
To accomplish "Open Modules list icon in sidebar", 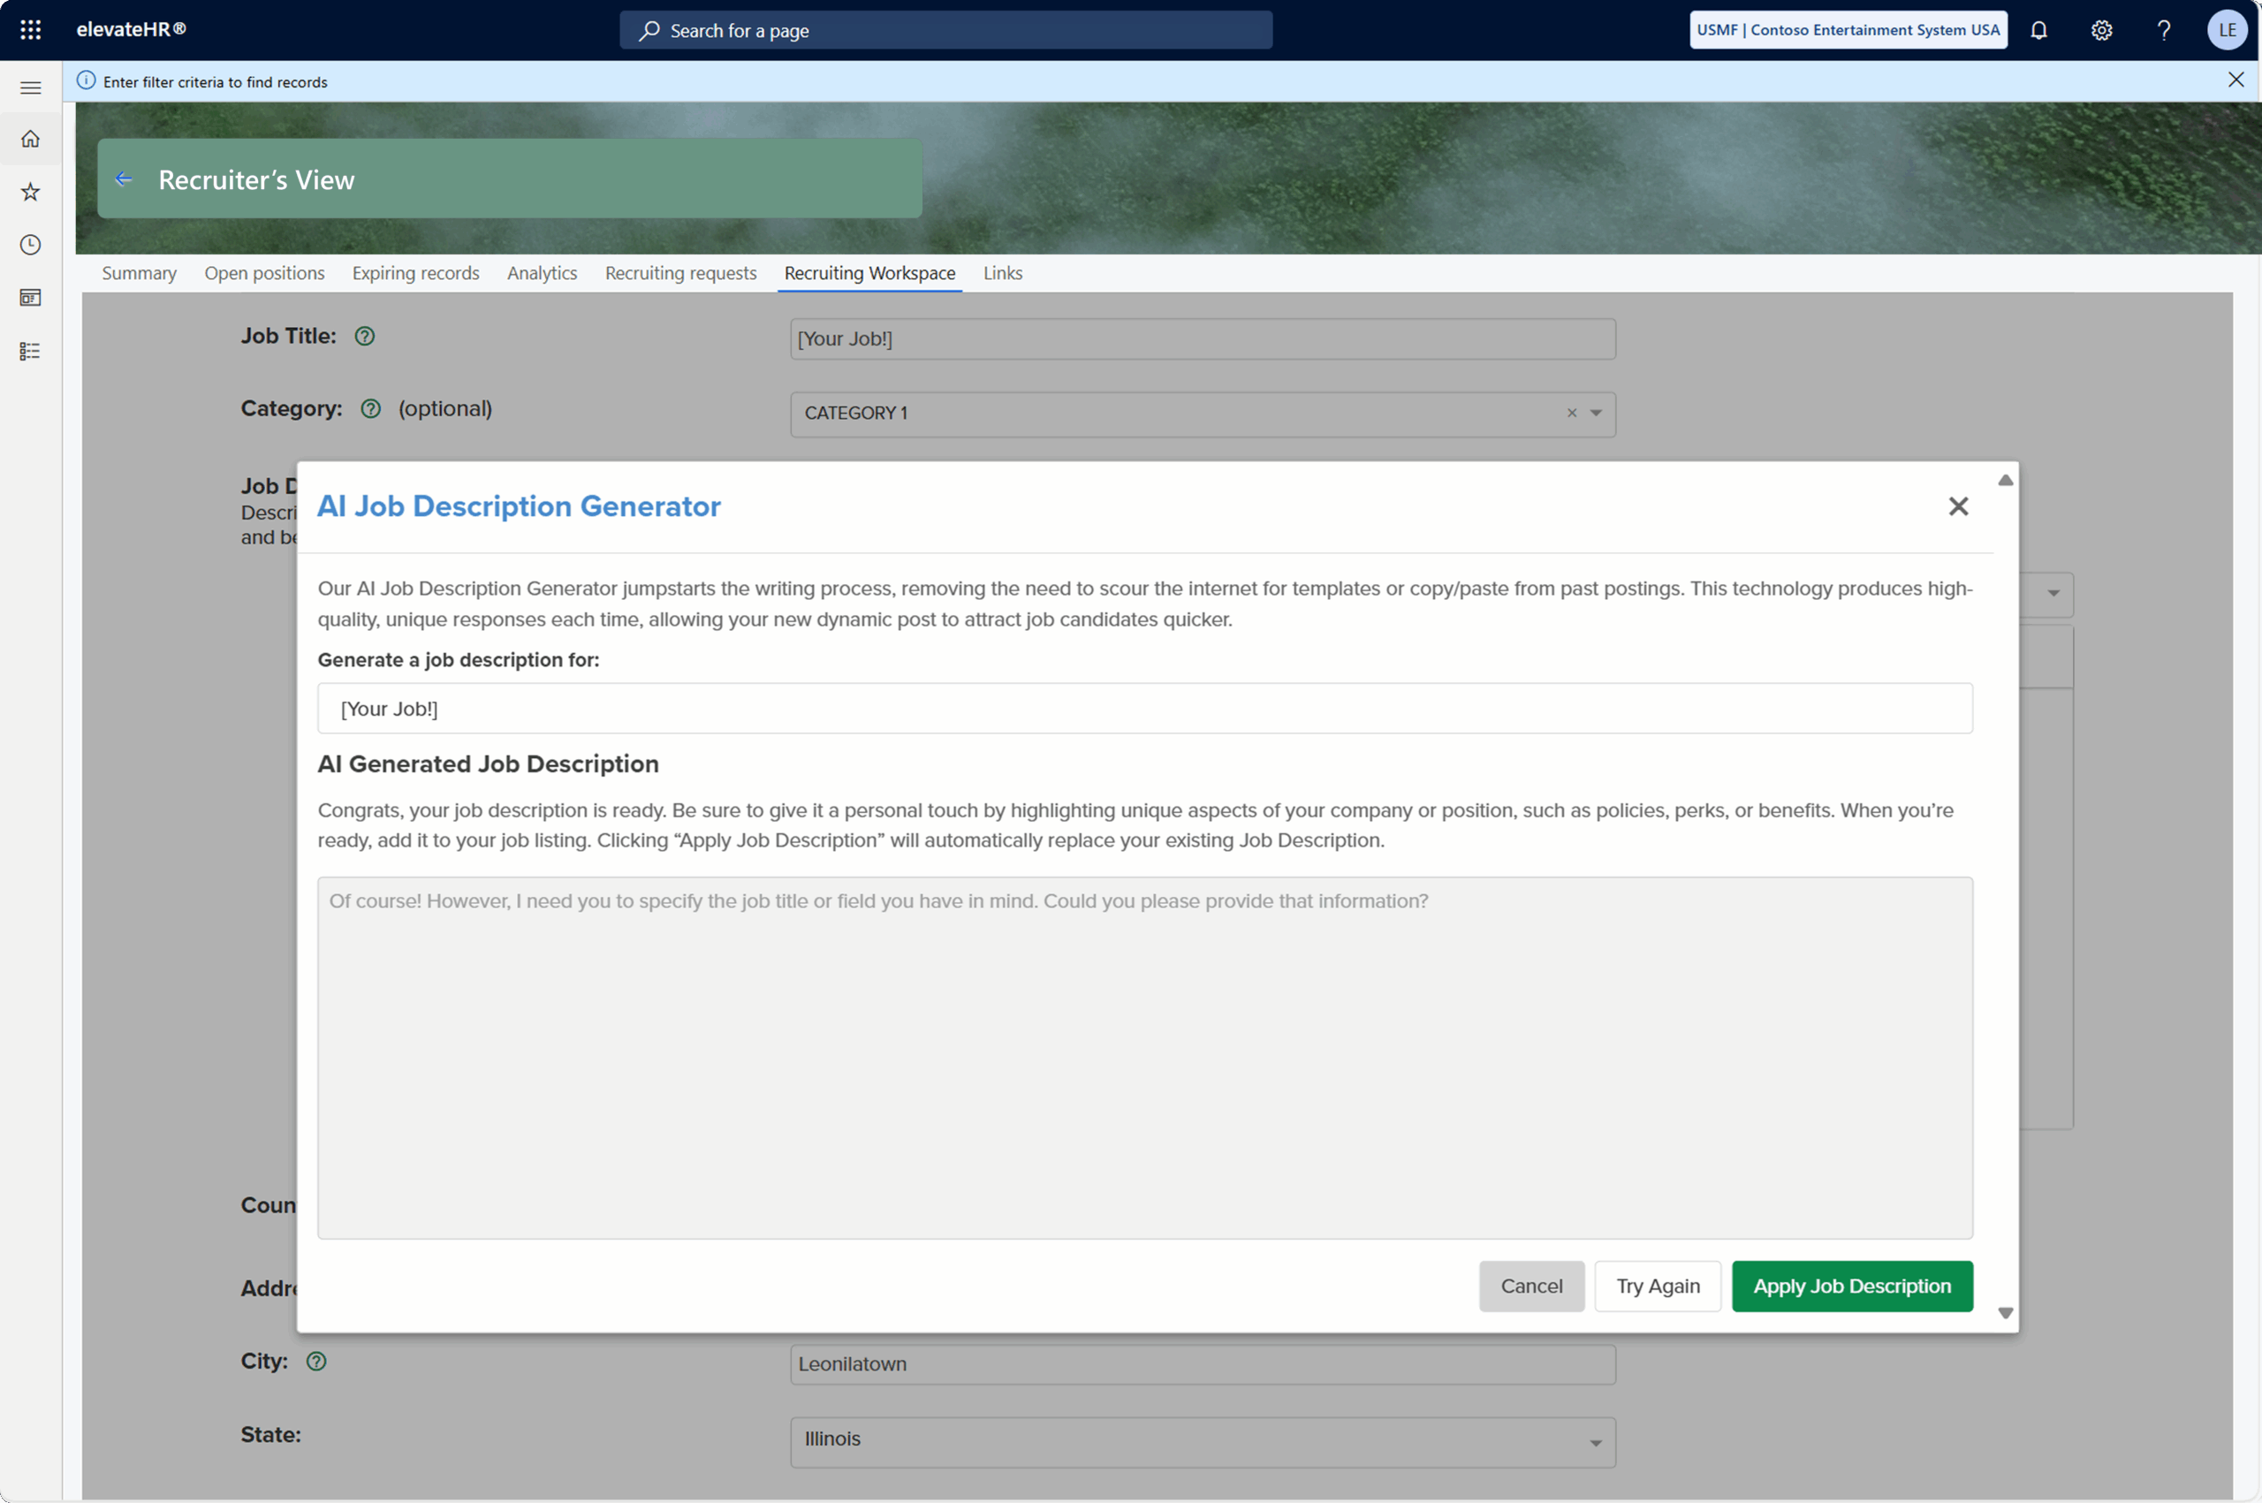I will tap(31, 351).
